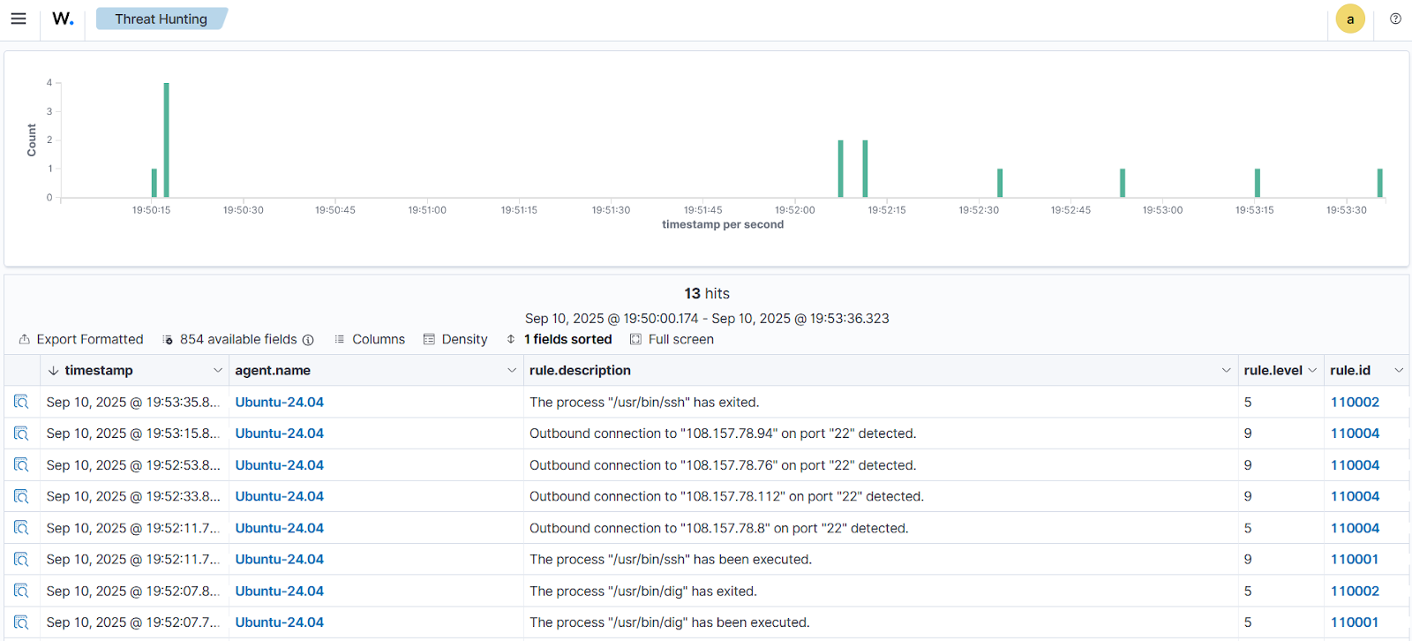Image resolution: width=1412 pixels, height=641 pixels.
Task: Click the tallest histogram bar near 19:50:15
Action: [x=166, y=140]
